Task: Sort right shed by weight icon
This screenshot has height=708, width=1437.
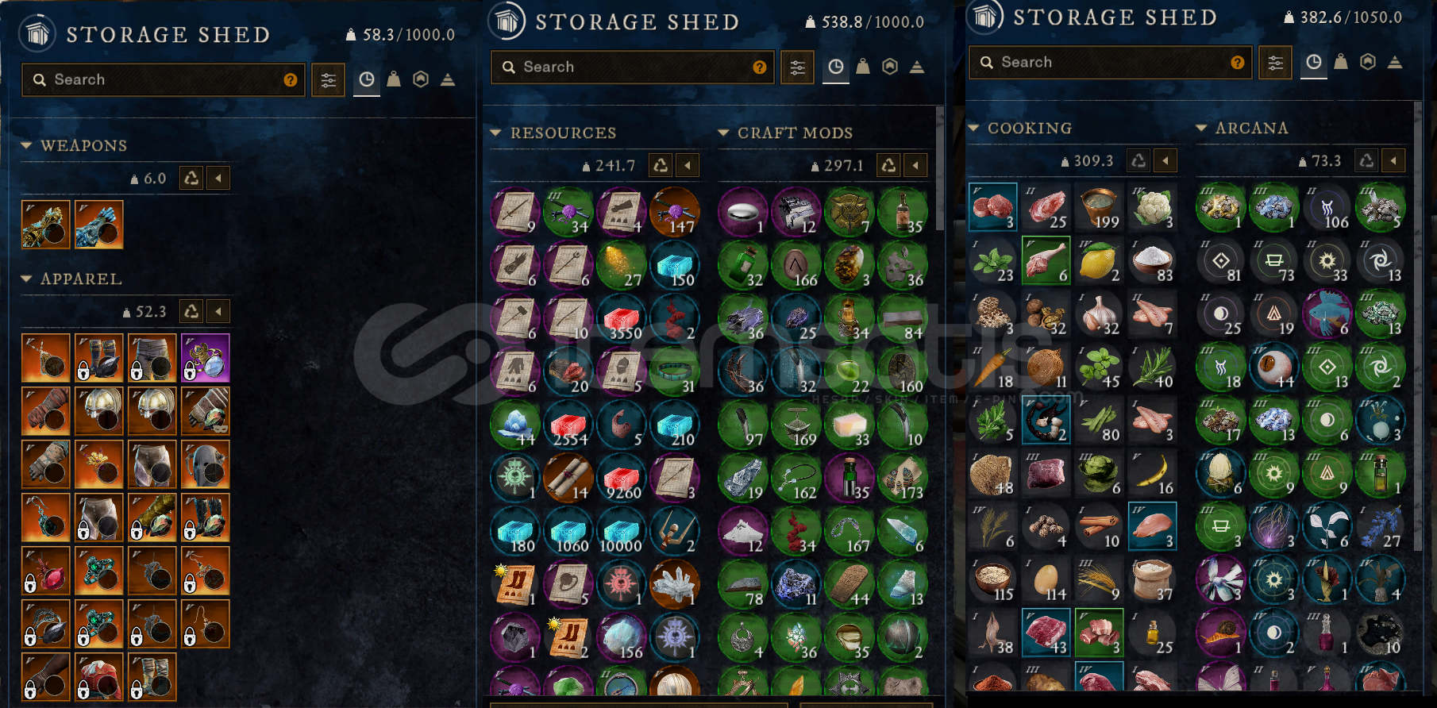Action: [x=1341, y=62]
